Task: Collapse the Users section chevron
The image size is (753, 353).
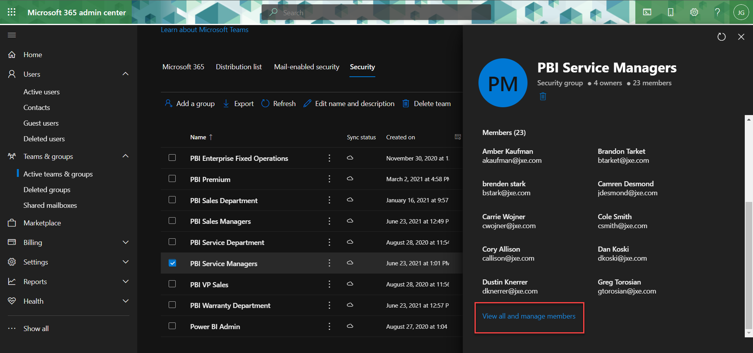Action: click(125, 74)
